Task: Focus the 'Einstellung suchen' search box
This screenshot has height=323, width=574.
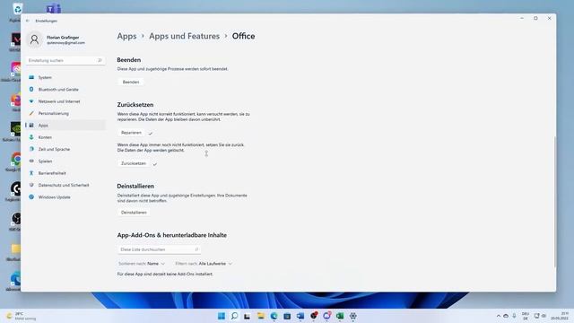Action: tap(65, 60)
